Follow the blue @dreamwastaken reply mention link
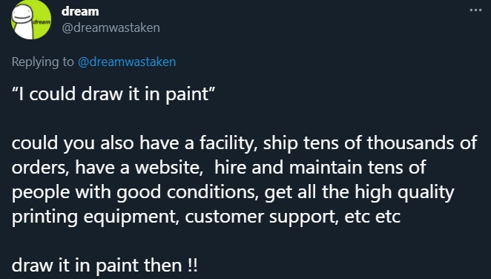The width and height of the screenshot is (491, 279). pos(127,62)
